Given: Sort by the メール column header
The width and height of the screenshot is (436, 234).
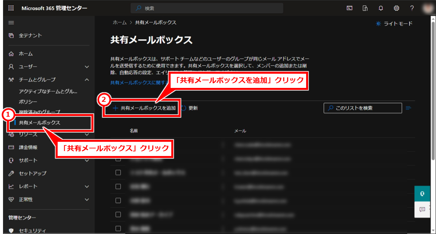Looking at the screenshot, I should click(240, 131).
